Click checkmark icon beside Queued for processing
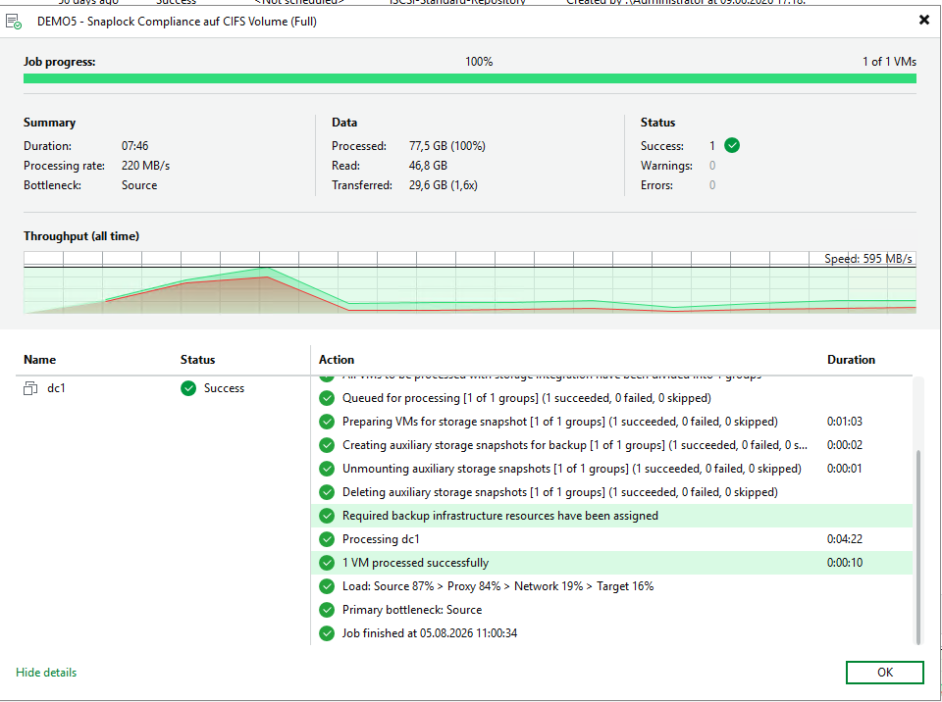The height and width of the screenshot is (702, 942). pos(327,398)
